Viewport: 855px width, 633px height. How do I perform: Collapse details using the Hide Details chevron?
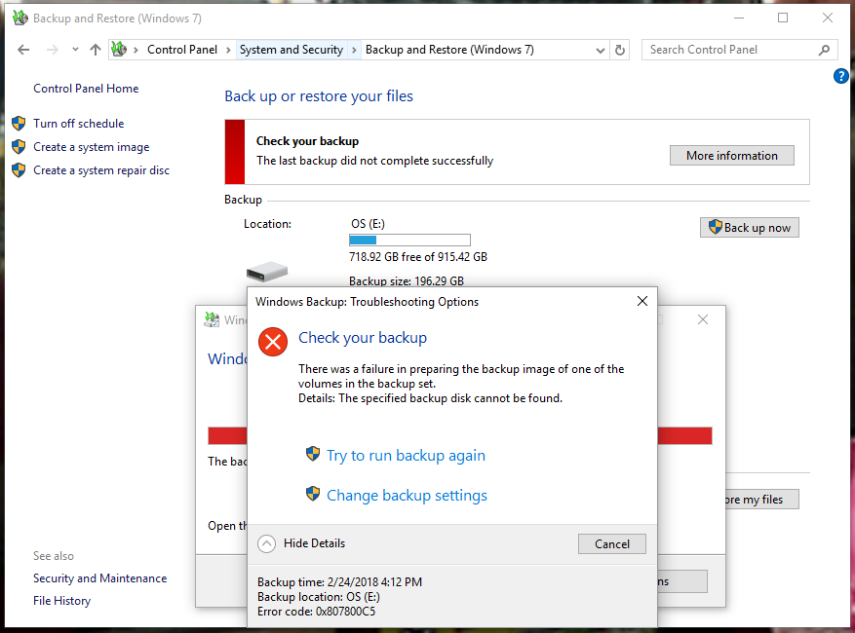tap(265, 543)
